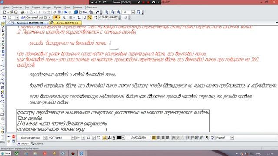Expand the Текст на чертеже style dropdown
Viewport: 278px width, 156px height.
coord(45,138)
